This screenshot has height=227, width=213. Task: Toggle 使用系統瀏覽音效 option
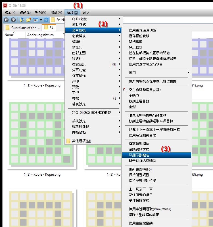[157, 135]
